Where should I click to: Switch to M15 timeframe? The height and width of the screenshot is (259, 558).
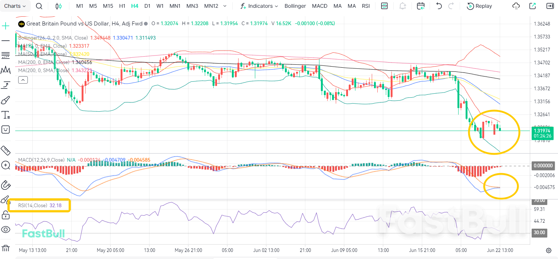point(108,6)
